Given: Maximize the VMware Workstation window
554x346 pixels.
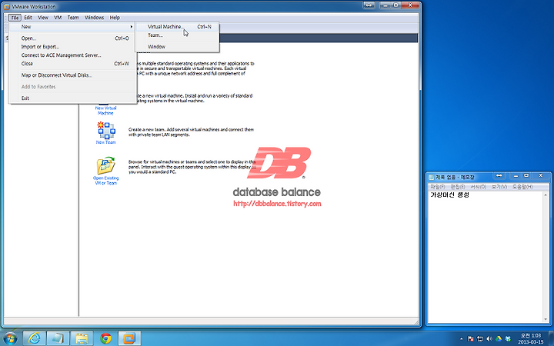Looking at the screenshot, I should pyautogui.click(x=396, y=5).
